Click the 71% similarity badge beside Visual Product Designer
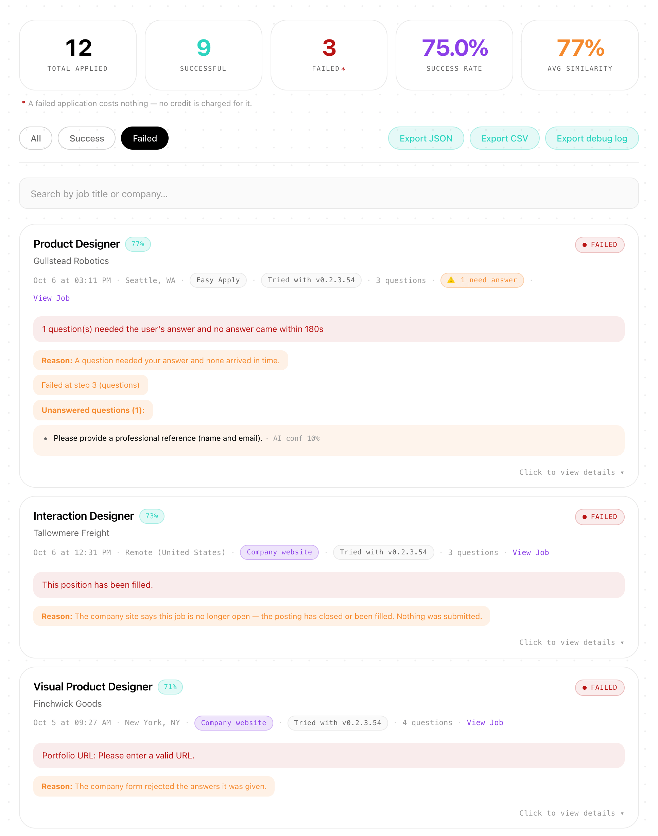This screenshot has width=658, height=836. tap(170, 687)
